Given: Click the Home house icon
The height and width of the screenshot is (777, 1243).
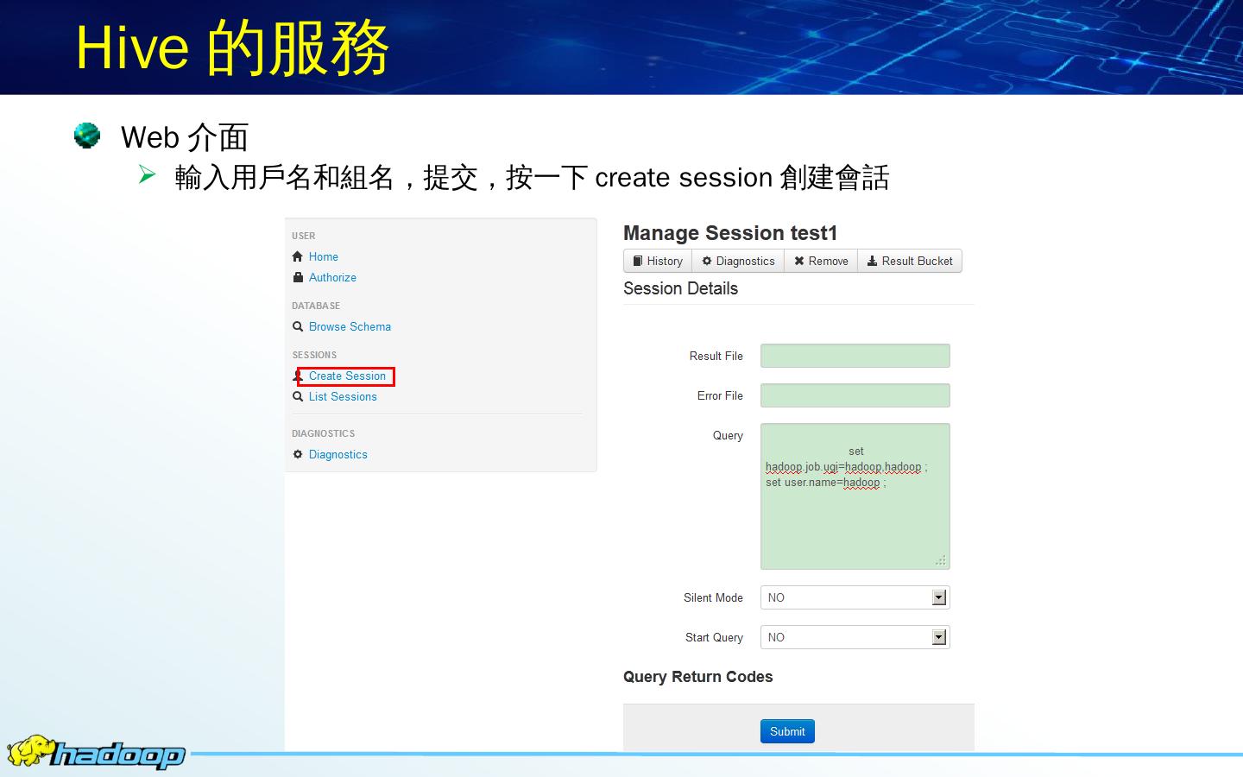Looking at the screenshot, I should (298, 256).
